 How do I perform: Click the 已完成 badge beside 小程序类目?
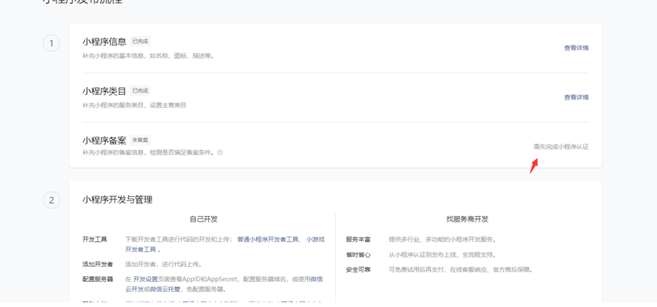tap(140, 90)
